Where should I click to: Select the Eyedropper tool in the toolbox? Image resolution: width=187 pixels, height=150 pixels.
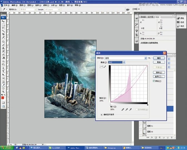click(x=3, y=85)
